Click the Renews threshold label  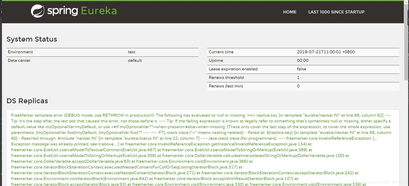[x=226, y=77]
